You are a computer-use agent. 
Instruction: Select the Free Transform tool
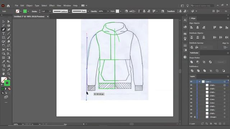point(9,49)
